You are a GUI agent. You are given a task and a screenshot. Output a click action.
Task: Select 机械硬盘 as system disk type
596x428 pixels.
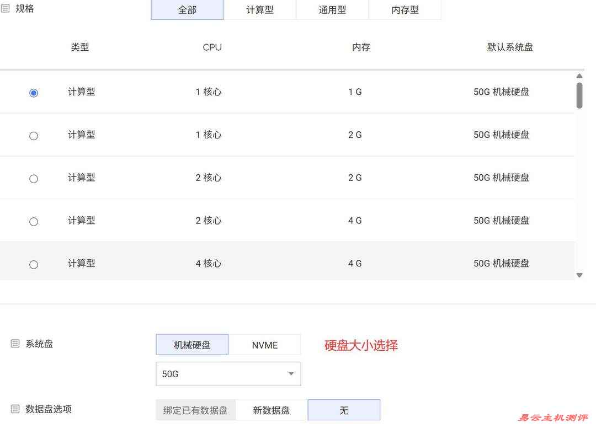191,344
